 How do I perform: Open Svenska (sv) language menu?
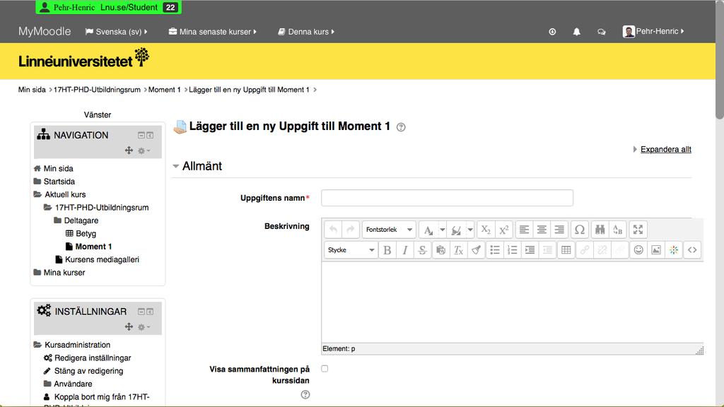117,31
